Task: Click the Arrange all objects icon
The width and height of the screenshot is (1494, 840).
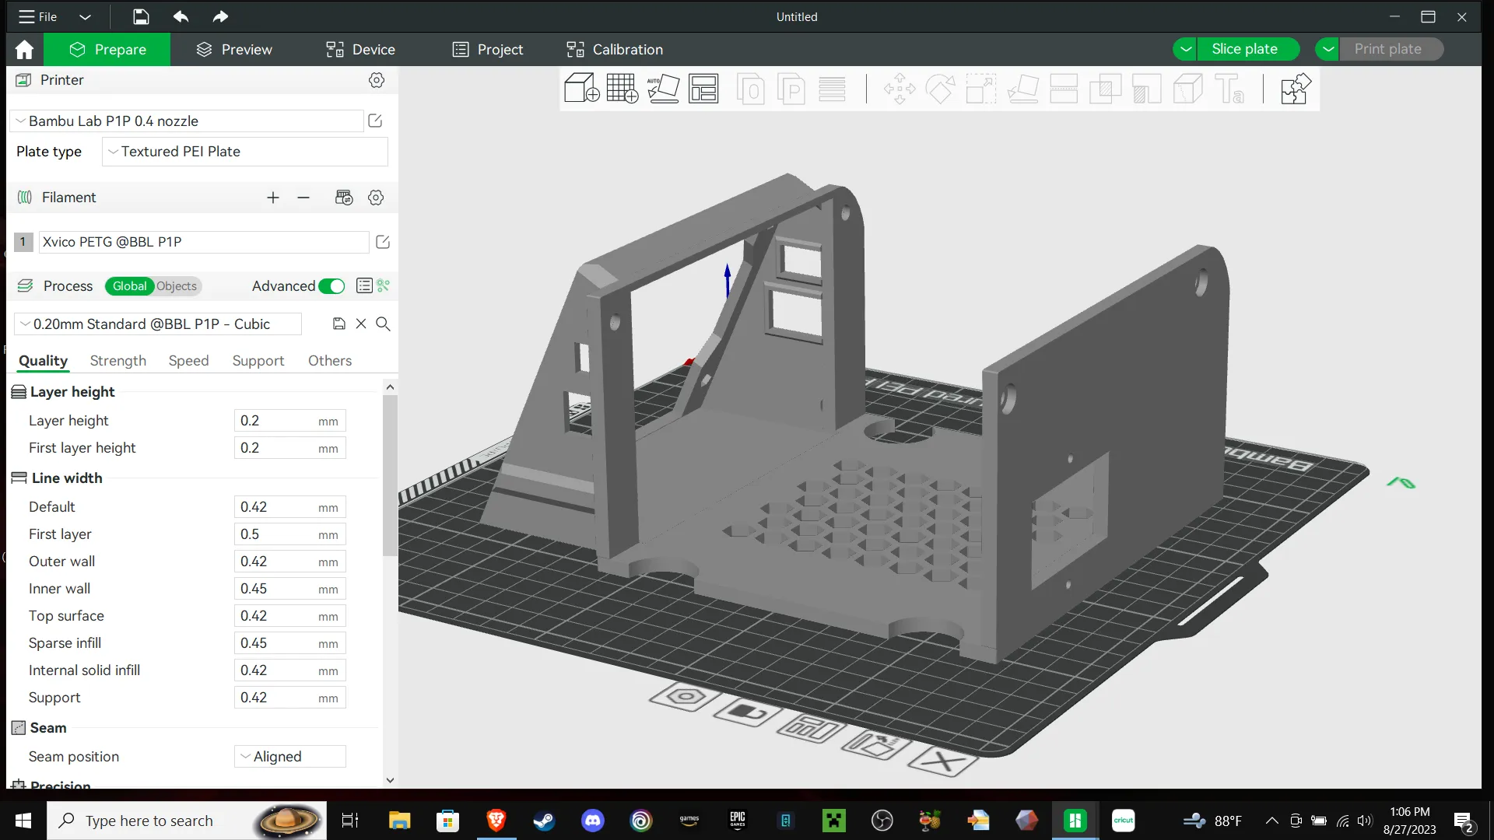Action: coord(704,89)
